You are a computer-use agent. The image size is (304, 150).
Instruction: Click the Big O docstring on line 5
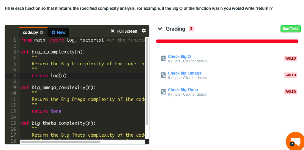[x=88, y=64]
